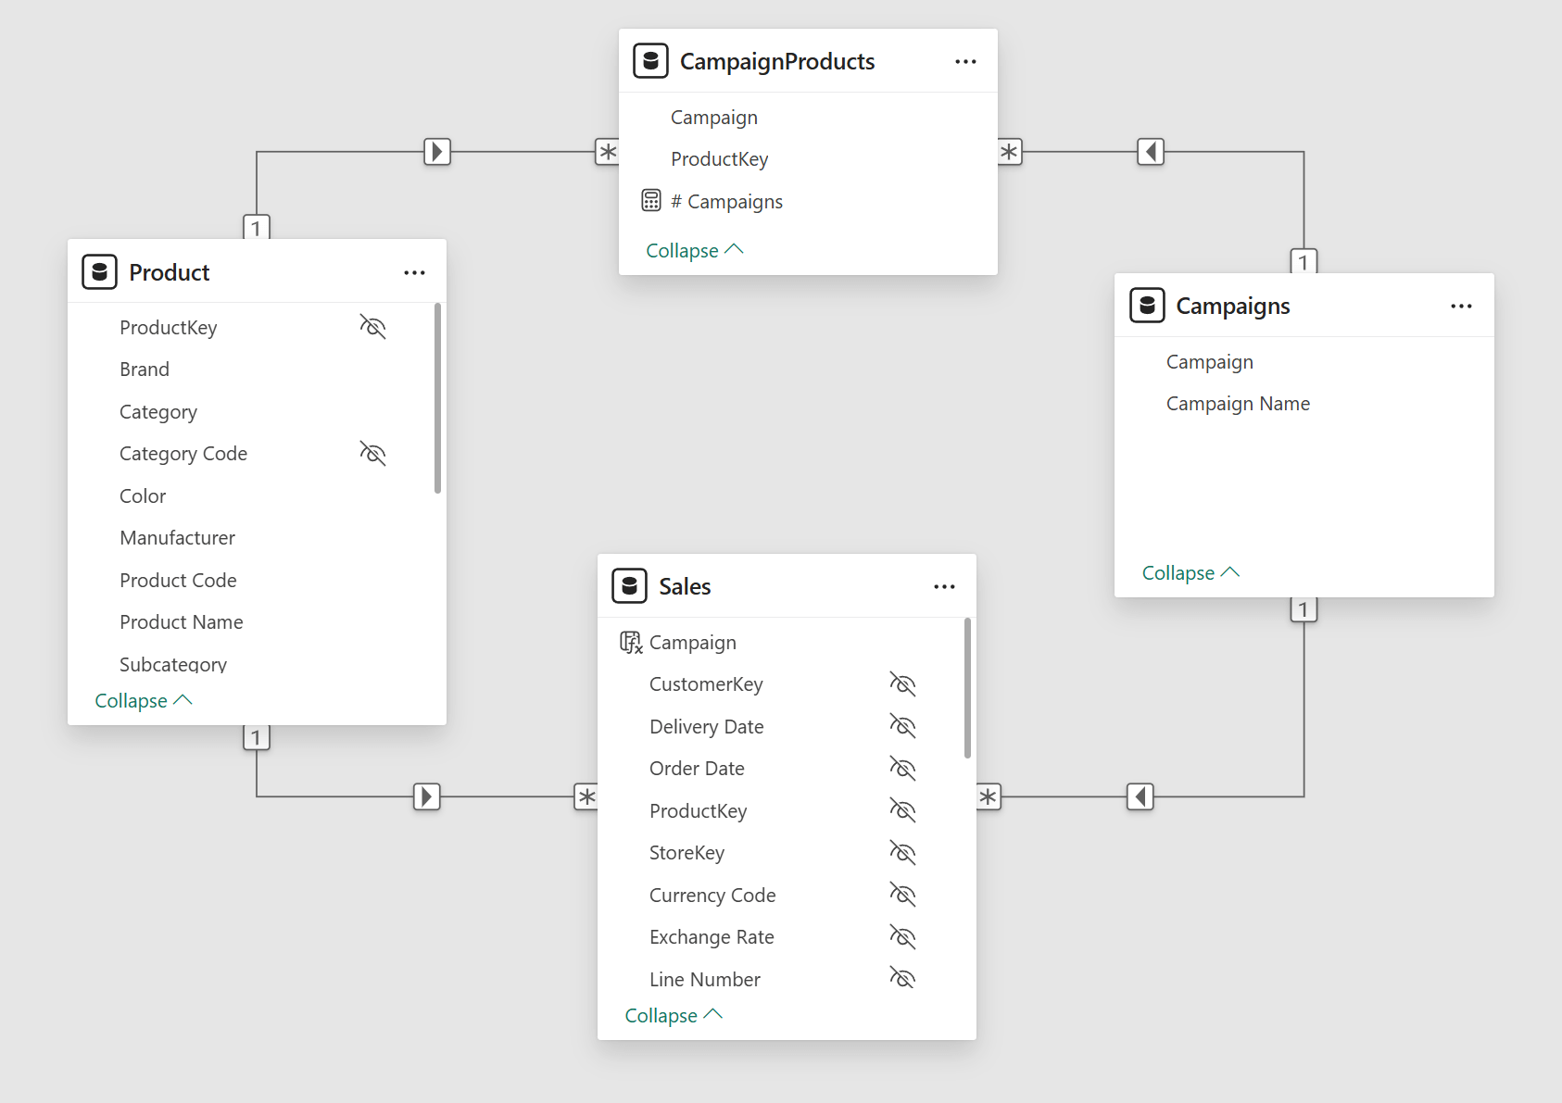The image size is (1562, 1103).
Task: Collapse the Sales table card
Action: (673, 1016)
